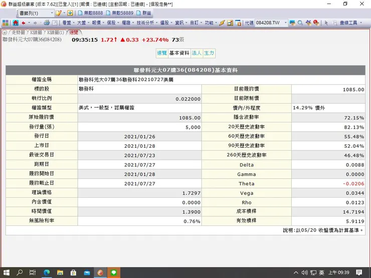
Task: Click the 084208.TW code input field
Action: click(269, 23)
